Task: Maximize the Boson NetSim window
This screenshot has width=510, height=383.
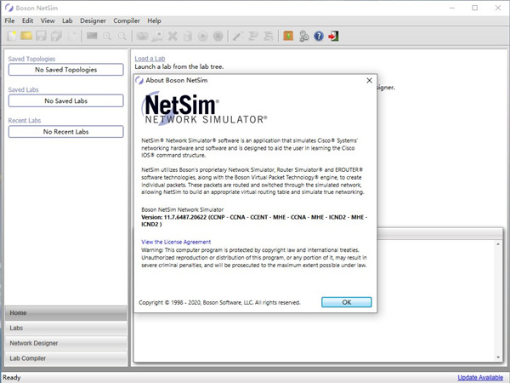Action: (475, 8)
